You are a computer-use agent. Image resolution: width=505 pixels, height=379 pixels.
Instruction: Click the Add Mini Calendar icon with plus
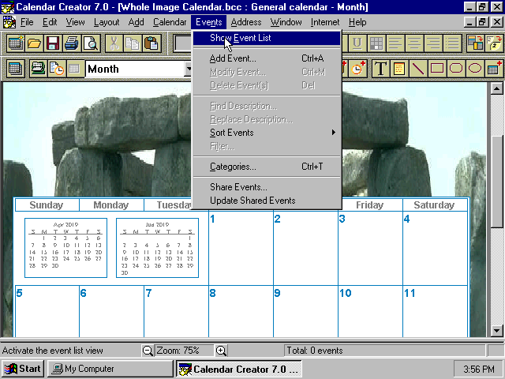tap(494, 69)
